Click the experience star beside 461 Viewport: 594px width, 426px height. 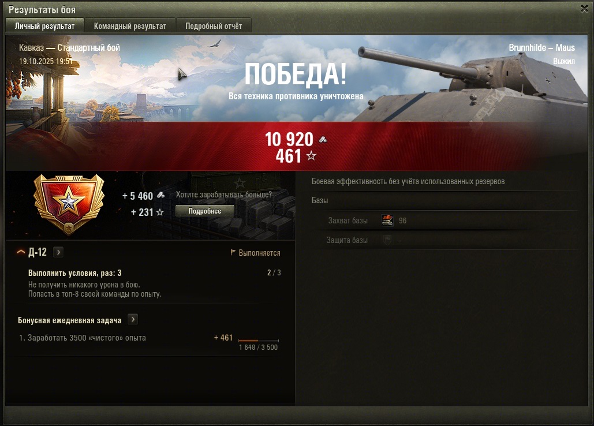click(311, 156)
